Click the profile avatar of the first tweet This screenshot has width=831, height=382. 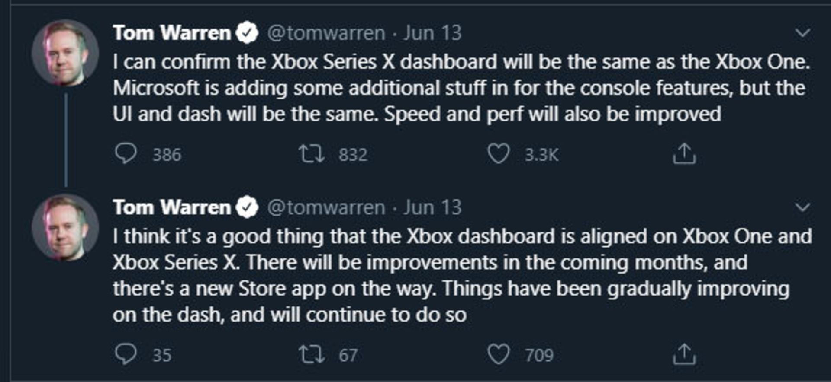click(65, 53)
